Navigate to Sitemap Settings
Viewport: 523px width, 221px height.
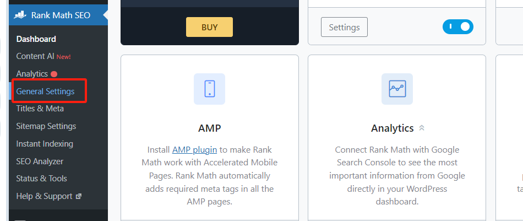[46, 126]
